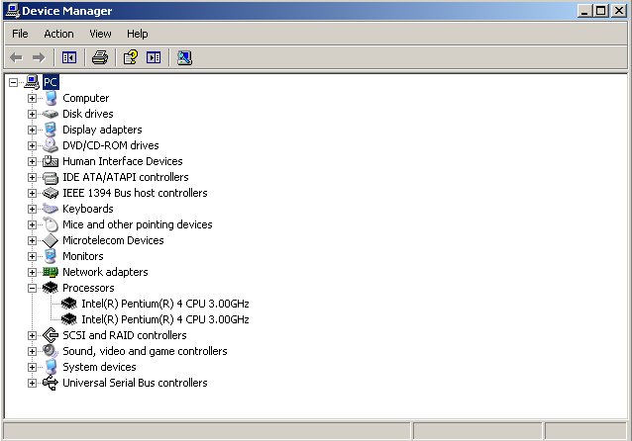Expand Universal Serial Bus controllers node
This screenshot has width=632, height=441.
32,383
